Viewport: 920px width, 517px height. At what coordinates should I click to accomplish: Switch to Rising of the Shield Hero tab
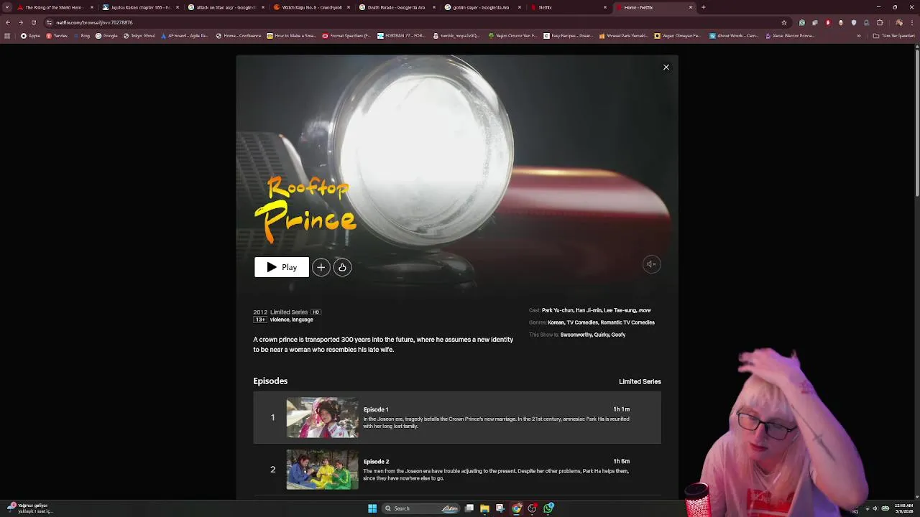click(53, 7)
